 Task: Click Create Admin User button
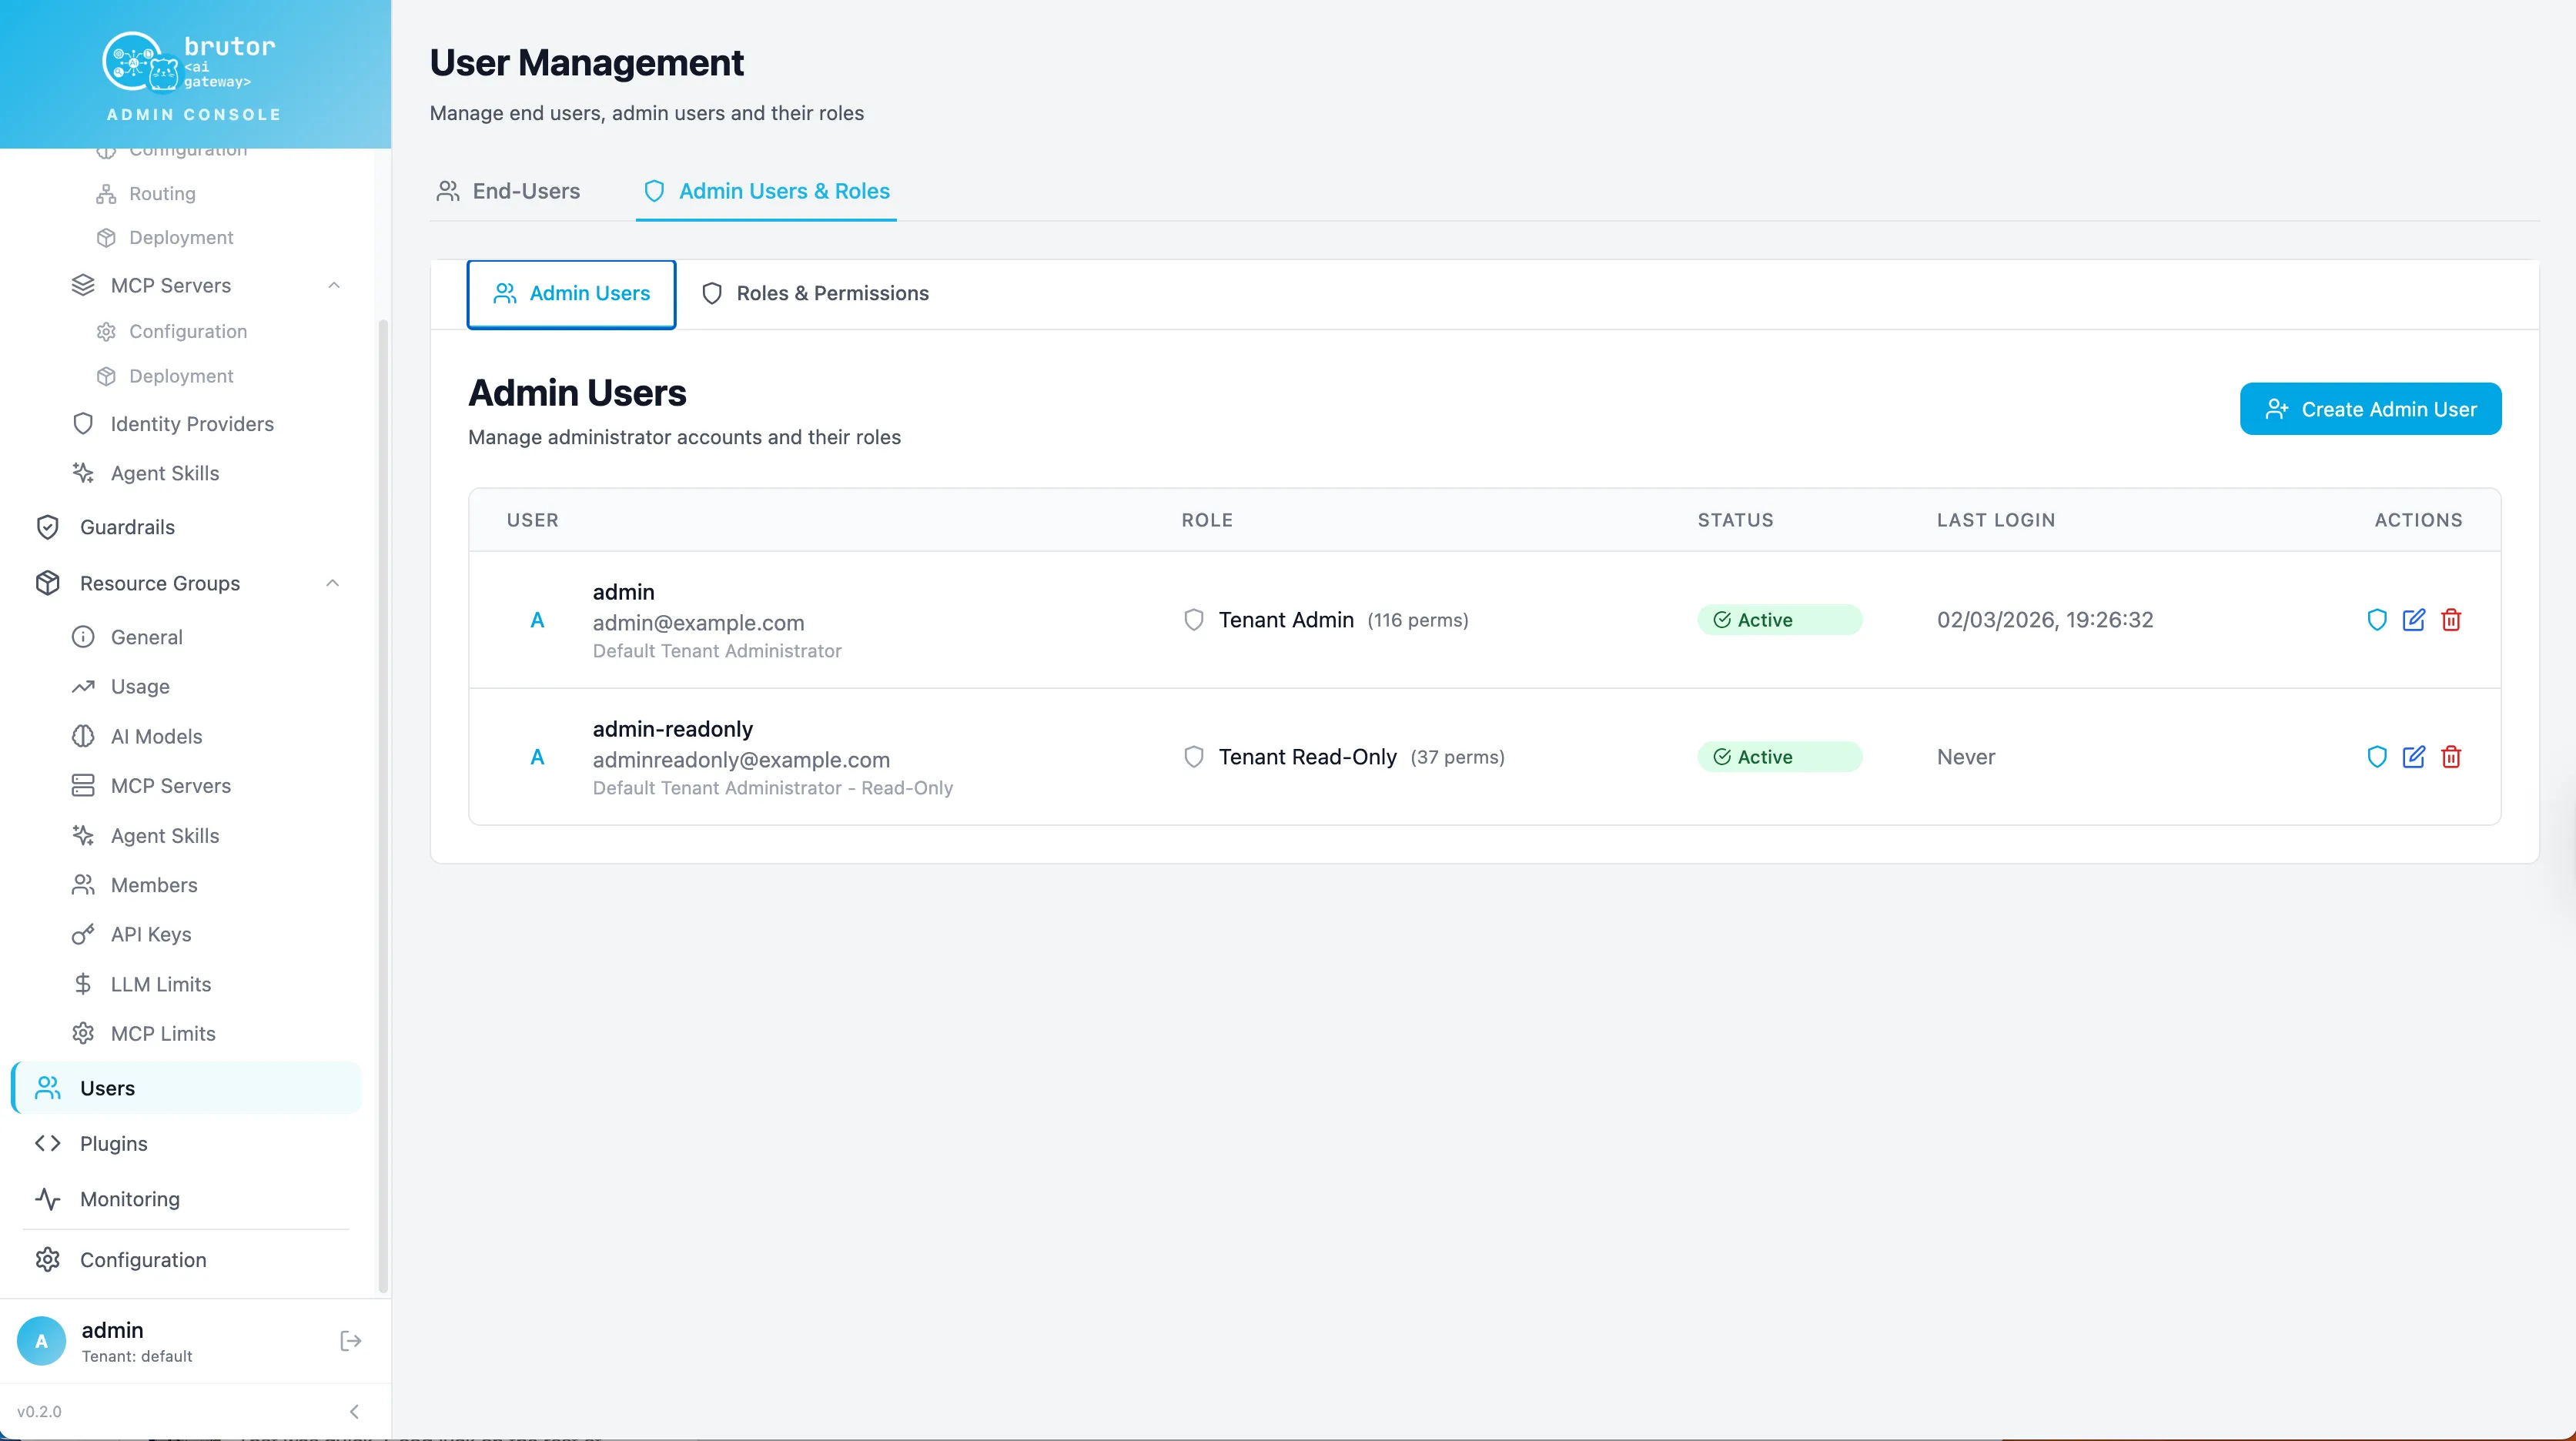(x=2370, y=409)
